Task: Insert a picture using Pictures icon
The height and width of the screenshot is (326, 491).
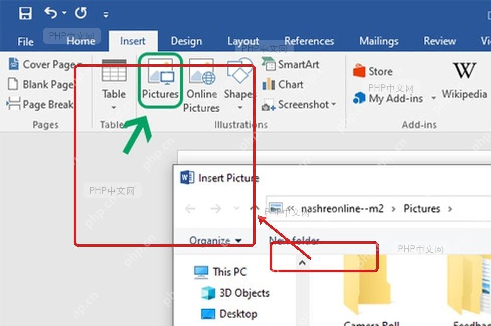Action: point(160,80)
